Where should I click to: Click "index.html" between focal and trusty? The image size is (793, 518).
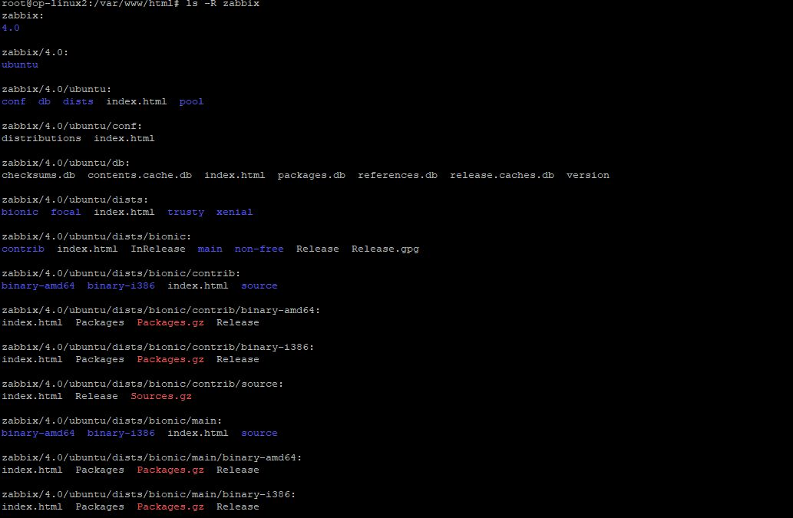124,213
